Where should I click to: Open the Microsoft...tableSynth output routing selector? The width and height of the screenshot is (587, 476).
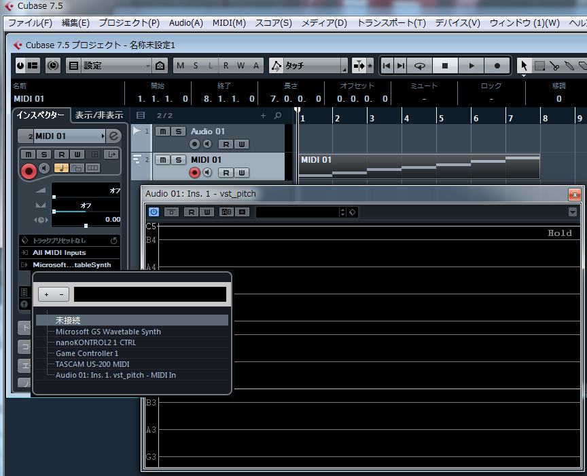pos(70,265)
